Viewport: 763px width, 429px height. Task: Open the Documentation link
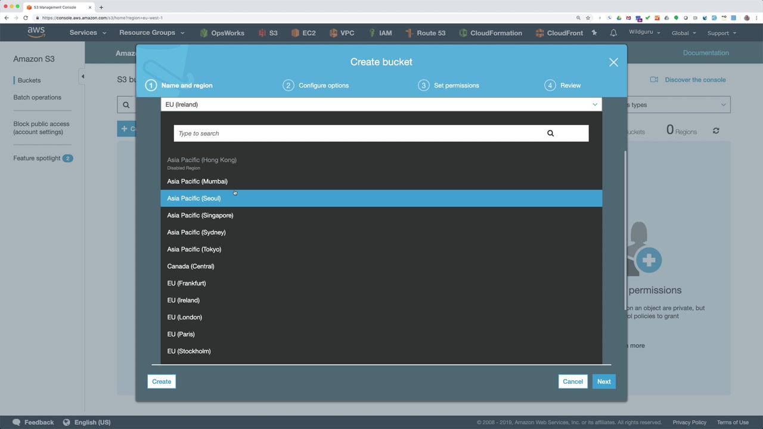706,52
